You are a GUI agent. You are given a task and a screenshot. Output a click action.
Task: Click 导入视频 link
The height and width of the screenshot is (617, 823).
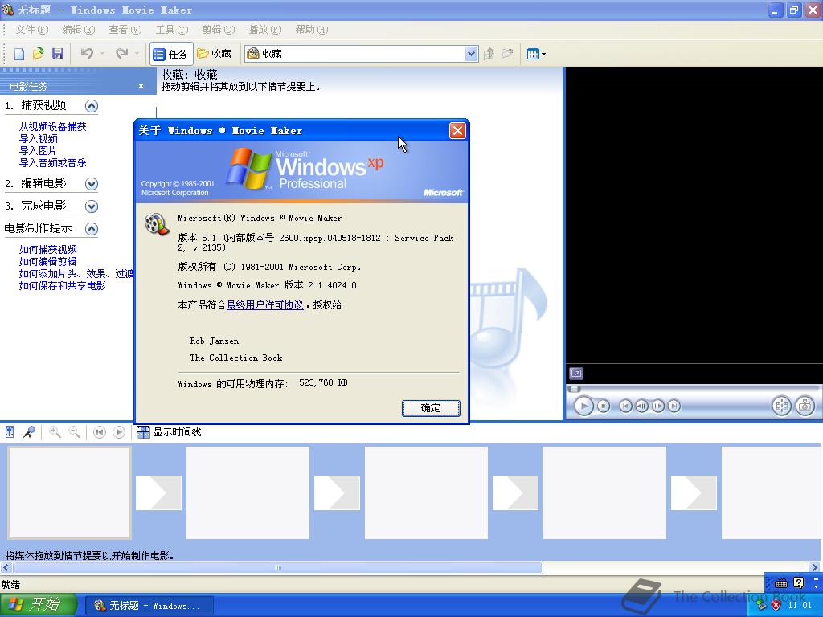tap(39, 138)
